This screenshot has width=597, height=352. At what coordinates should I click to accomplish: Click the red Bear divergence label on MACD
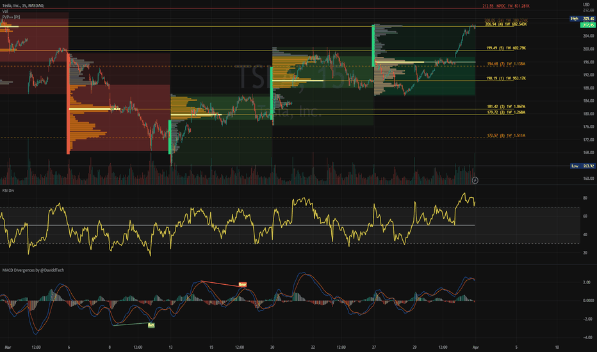tap(243, 284)
